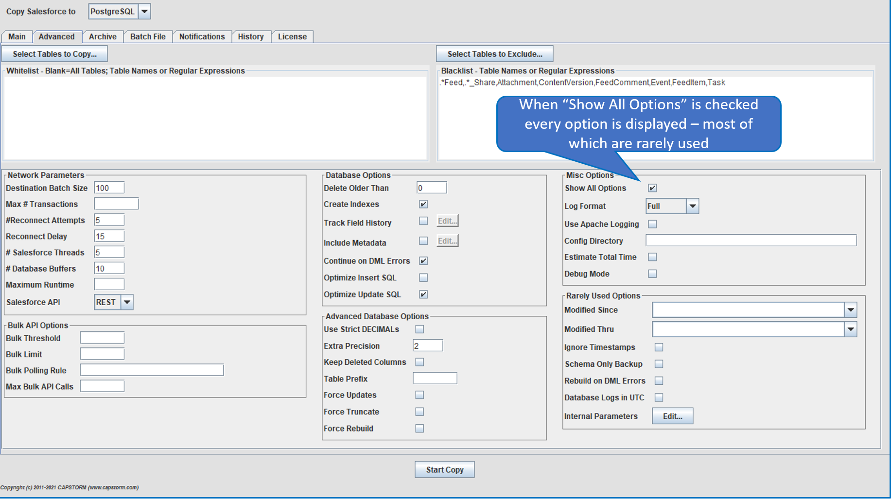Open the License tab
Image resolution: width=891 pixels, height=499 pixels.
(x=292, y=36)
